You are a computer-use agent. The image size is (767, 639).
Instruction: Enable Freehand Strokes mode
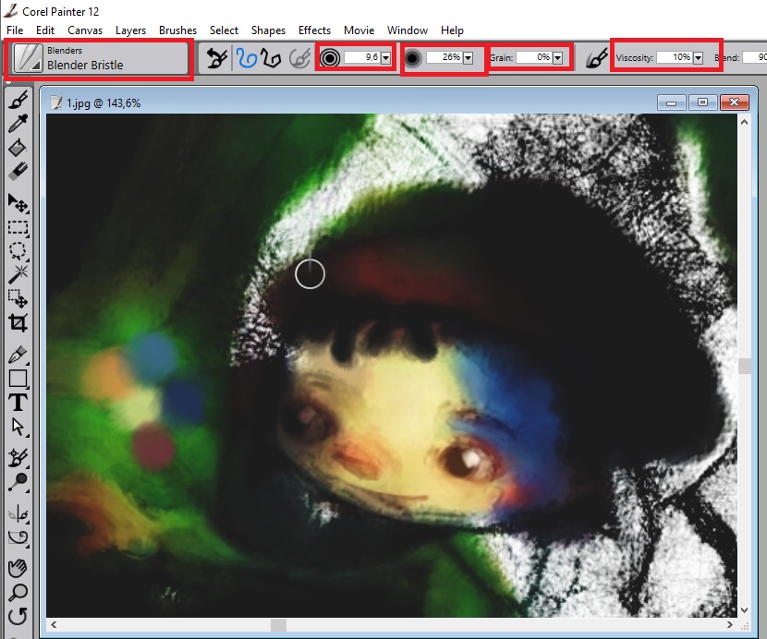(247, 57)
